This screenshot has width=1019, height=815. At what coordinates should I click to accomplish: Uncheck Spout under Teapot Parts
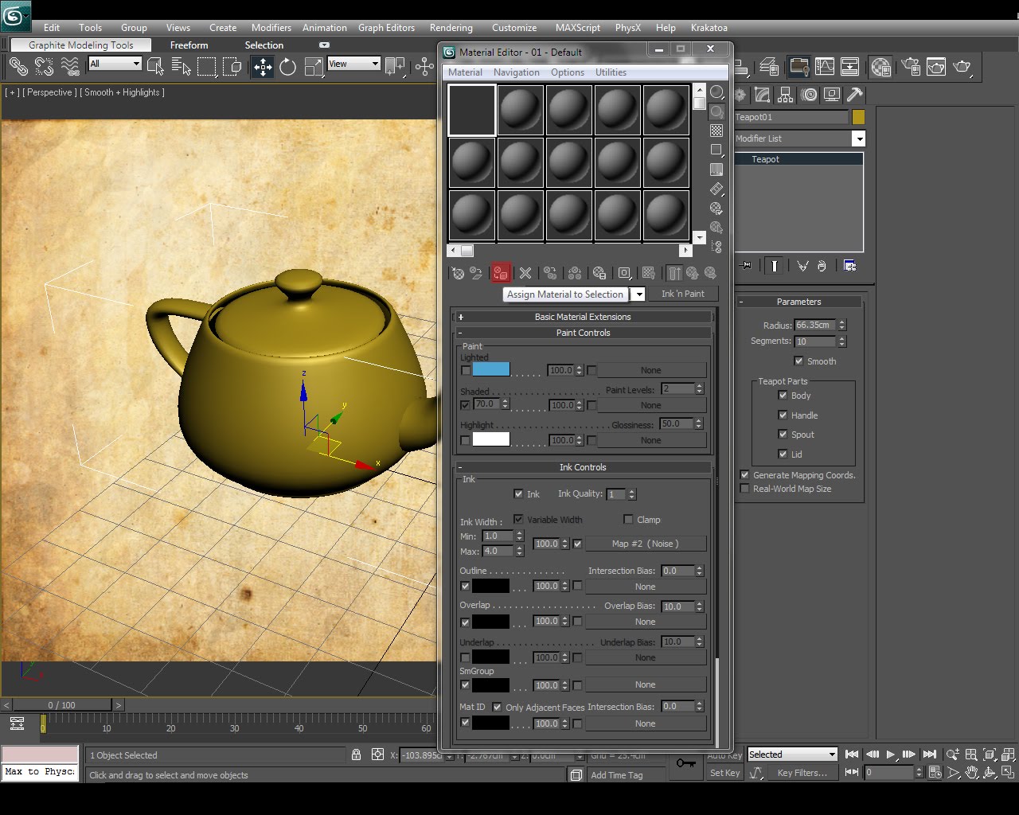tap(783, 435)
